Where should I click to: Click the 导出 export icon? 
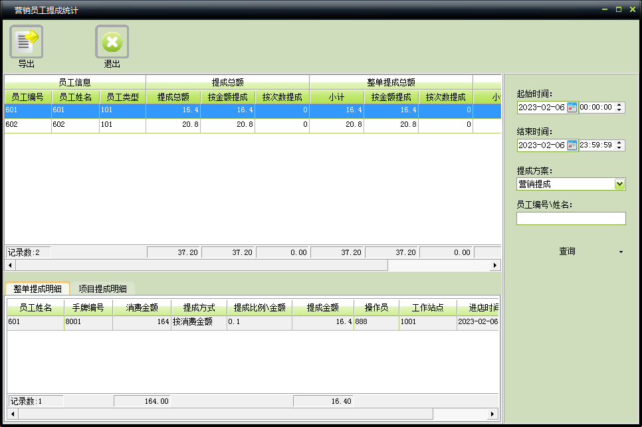point(26,42)
